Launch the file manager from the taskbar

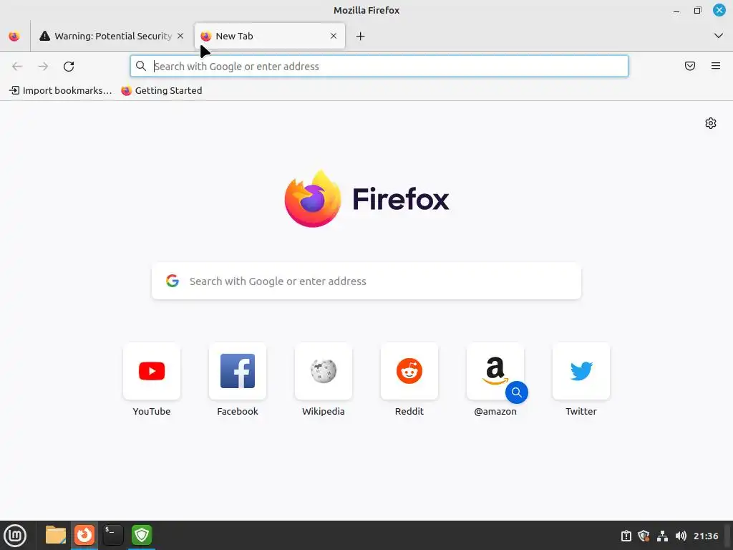[56, 535]
